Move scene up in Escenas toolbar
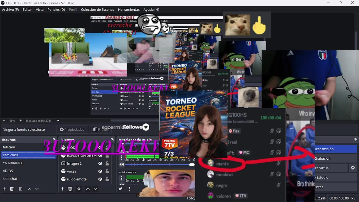359x202 pixels. click(29, 189)
